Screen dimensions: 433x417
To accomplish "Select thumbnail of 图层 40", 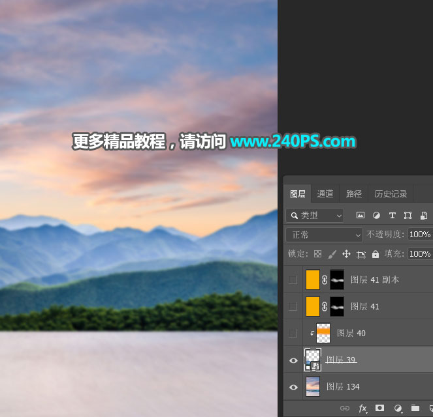I will pyautogui.click(x=323, y=333).
